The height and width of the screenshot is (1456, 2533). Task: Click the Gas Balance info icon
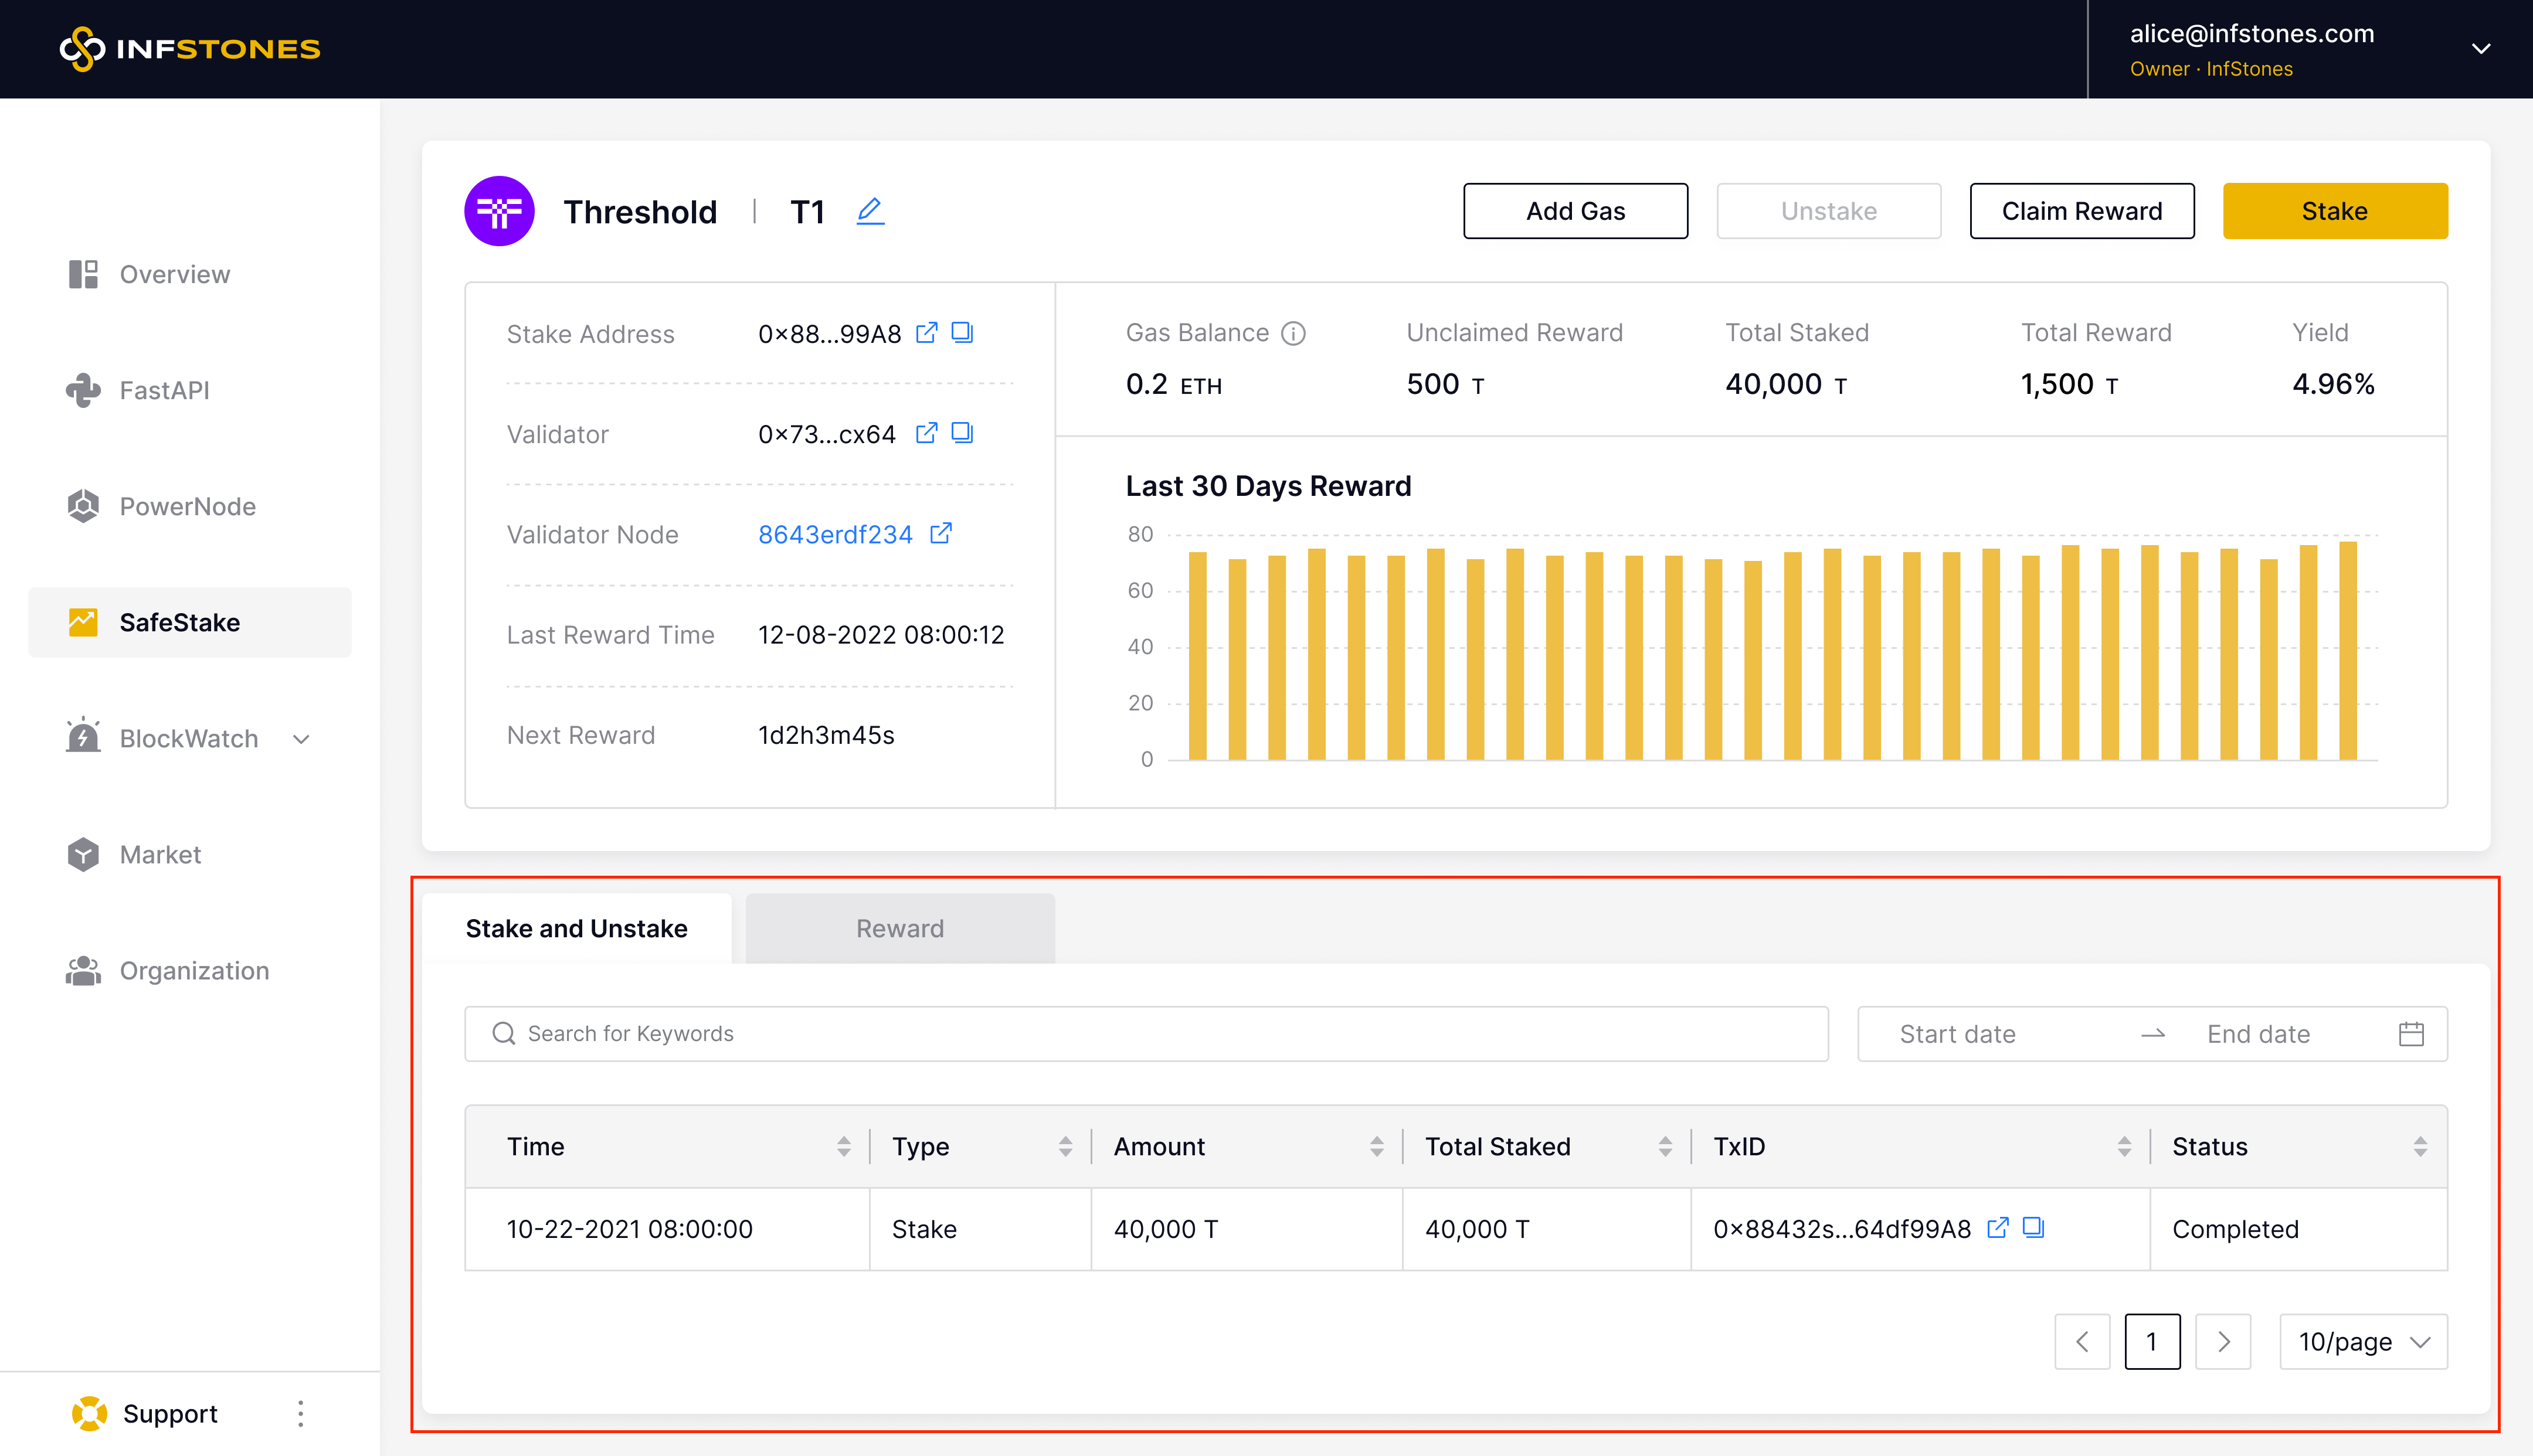pyautogui.click(x=1293, y=333)
